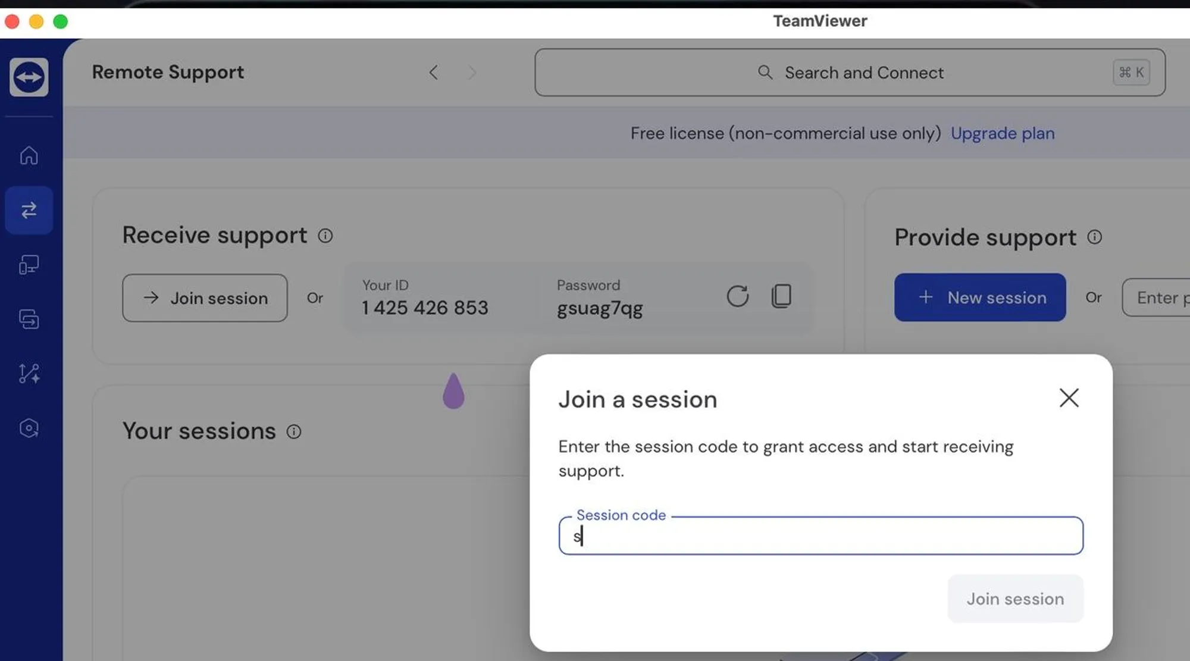Viewport: 1190px width, 661px height.
Task: Navigate back with left chevron arrow
Action: (434, 73)
